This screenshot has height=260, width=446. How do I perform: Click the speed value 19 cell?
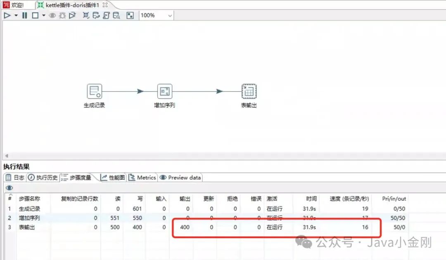365,208
